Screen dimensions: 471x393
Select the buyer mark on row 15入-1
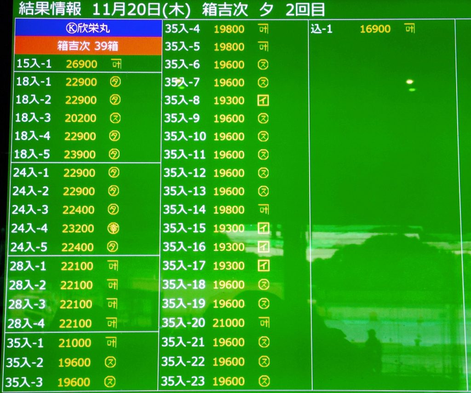(x=116, y=64)
